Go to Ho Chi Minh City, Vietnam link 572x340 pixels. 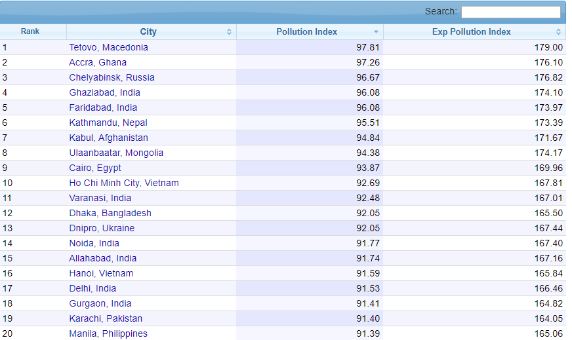tap(123, 183)
